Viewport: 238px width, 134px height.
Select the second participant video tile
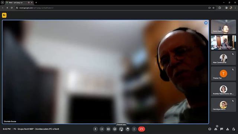tap(223, 42)
